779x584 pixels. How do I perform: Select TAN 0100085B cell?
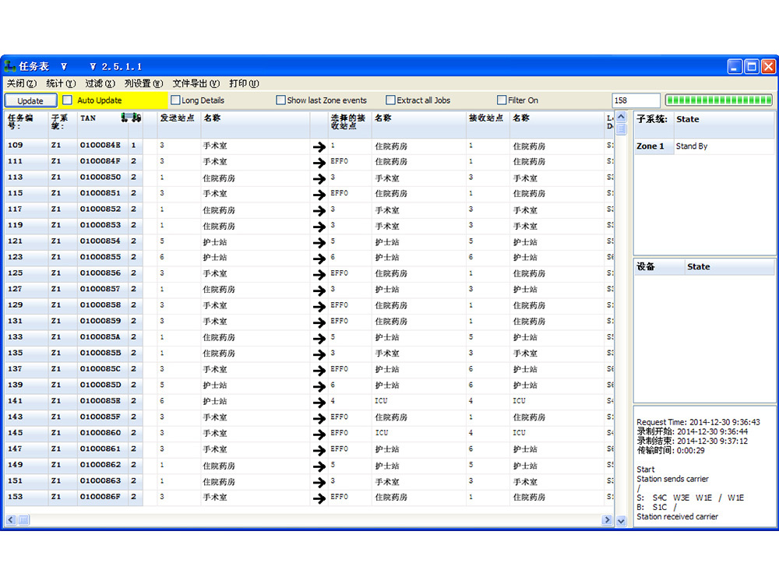tap(100, 353)
